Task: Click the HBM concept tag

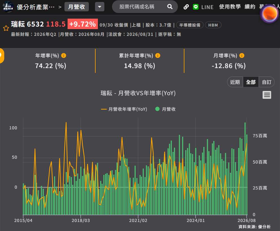Action: click(x=213, y=25)
